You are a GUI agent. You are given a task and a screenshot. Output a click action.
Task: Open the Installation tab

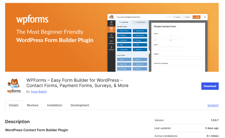click(55, 105)
